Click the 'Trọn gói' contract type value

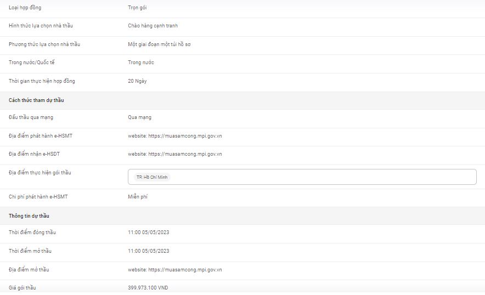[x=137, y=8]
